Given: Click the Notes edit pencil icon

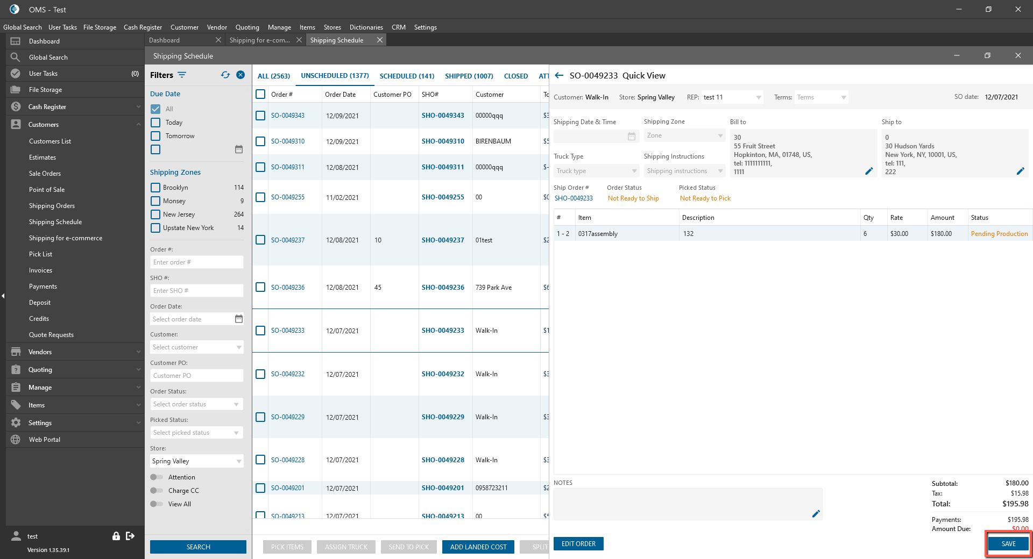Looking at the screenshot, I should [816, 514].
